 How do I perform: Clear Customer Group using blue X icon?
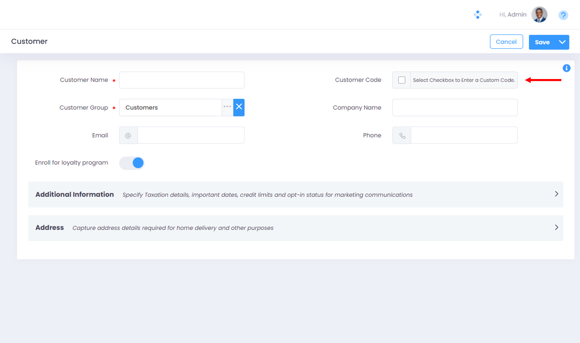pos(239,107)
